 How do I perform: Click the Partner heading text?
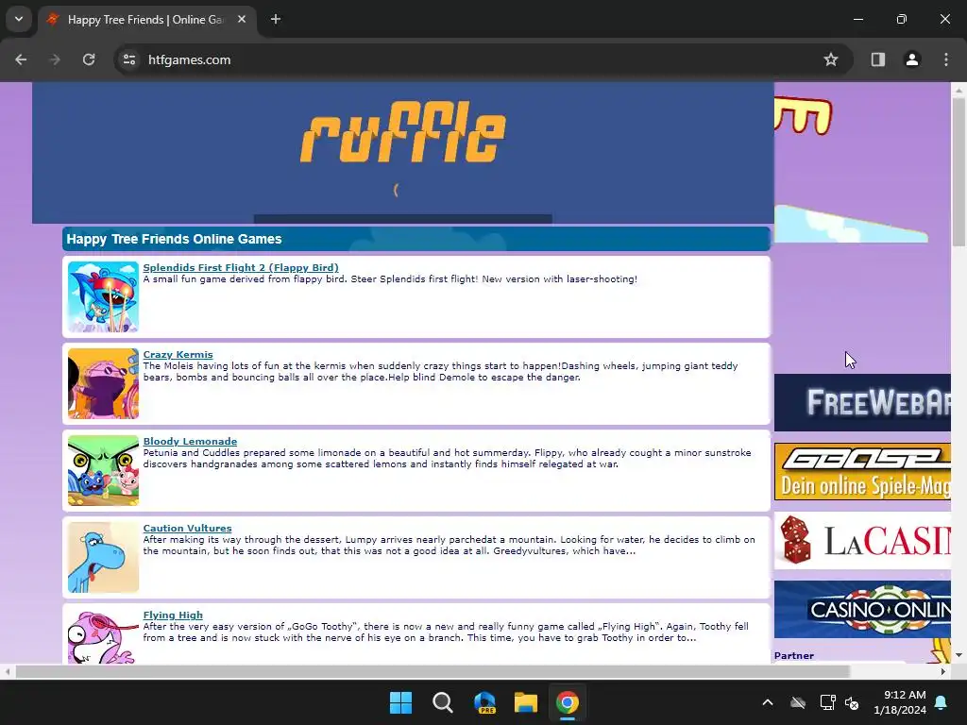pyautogui.click(x=793, y=655)
